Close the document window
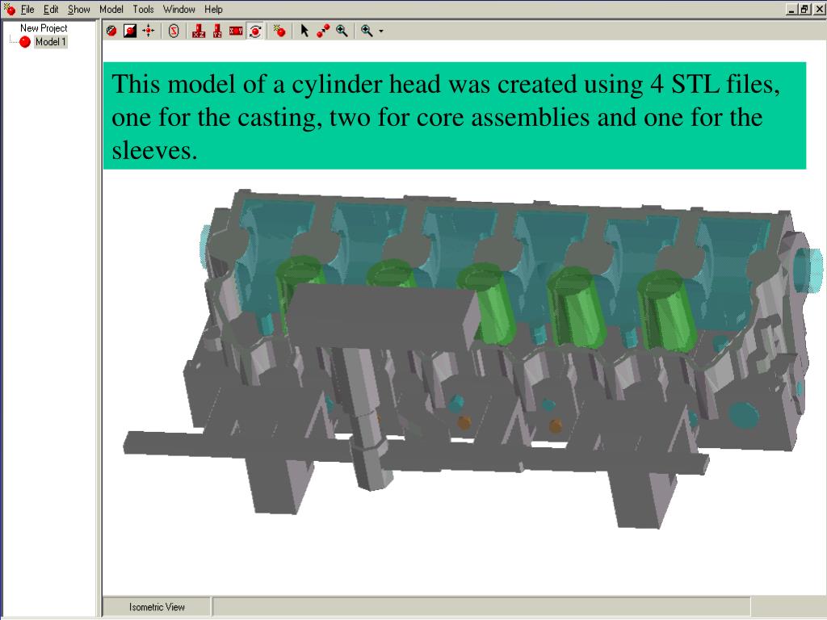827x620 pixels. pos(818,9)
